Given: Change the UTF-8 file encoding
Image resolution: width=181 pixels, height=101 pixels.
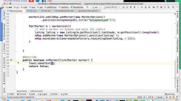Looking at the screenshot, I should point(151,97).
